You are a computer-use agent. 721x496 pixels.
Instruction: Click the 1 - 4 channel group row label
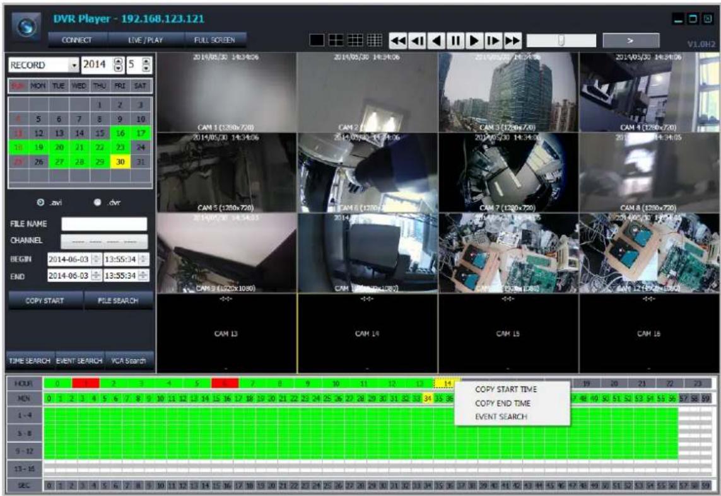pyautogui.click(x=25, y=415)
